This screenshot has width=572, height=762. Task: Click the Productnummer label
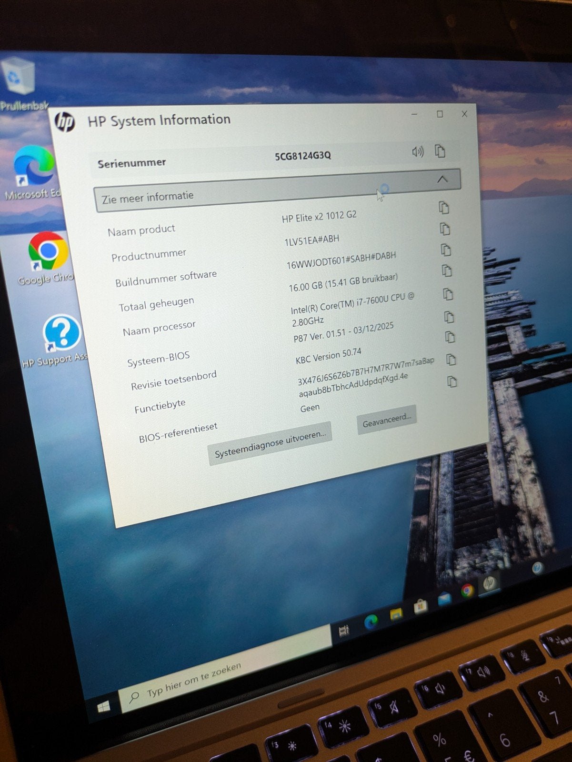click(x=149, y=255)
